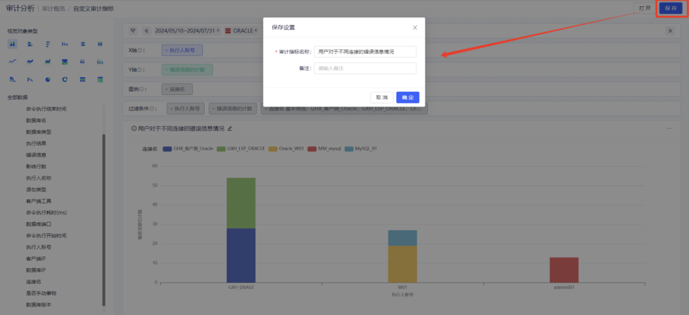
Task: Toggle MySQL_01 legend entry
Action: click(361, 149)
